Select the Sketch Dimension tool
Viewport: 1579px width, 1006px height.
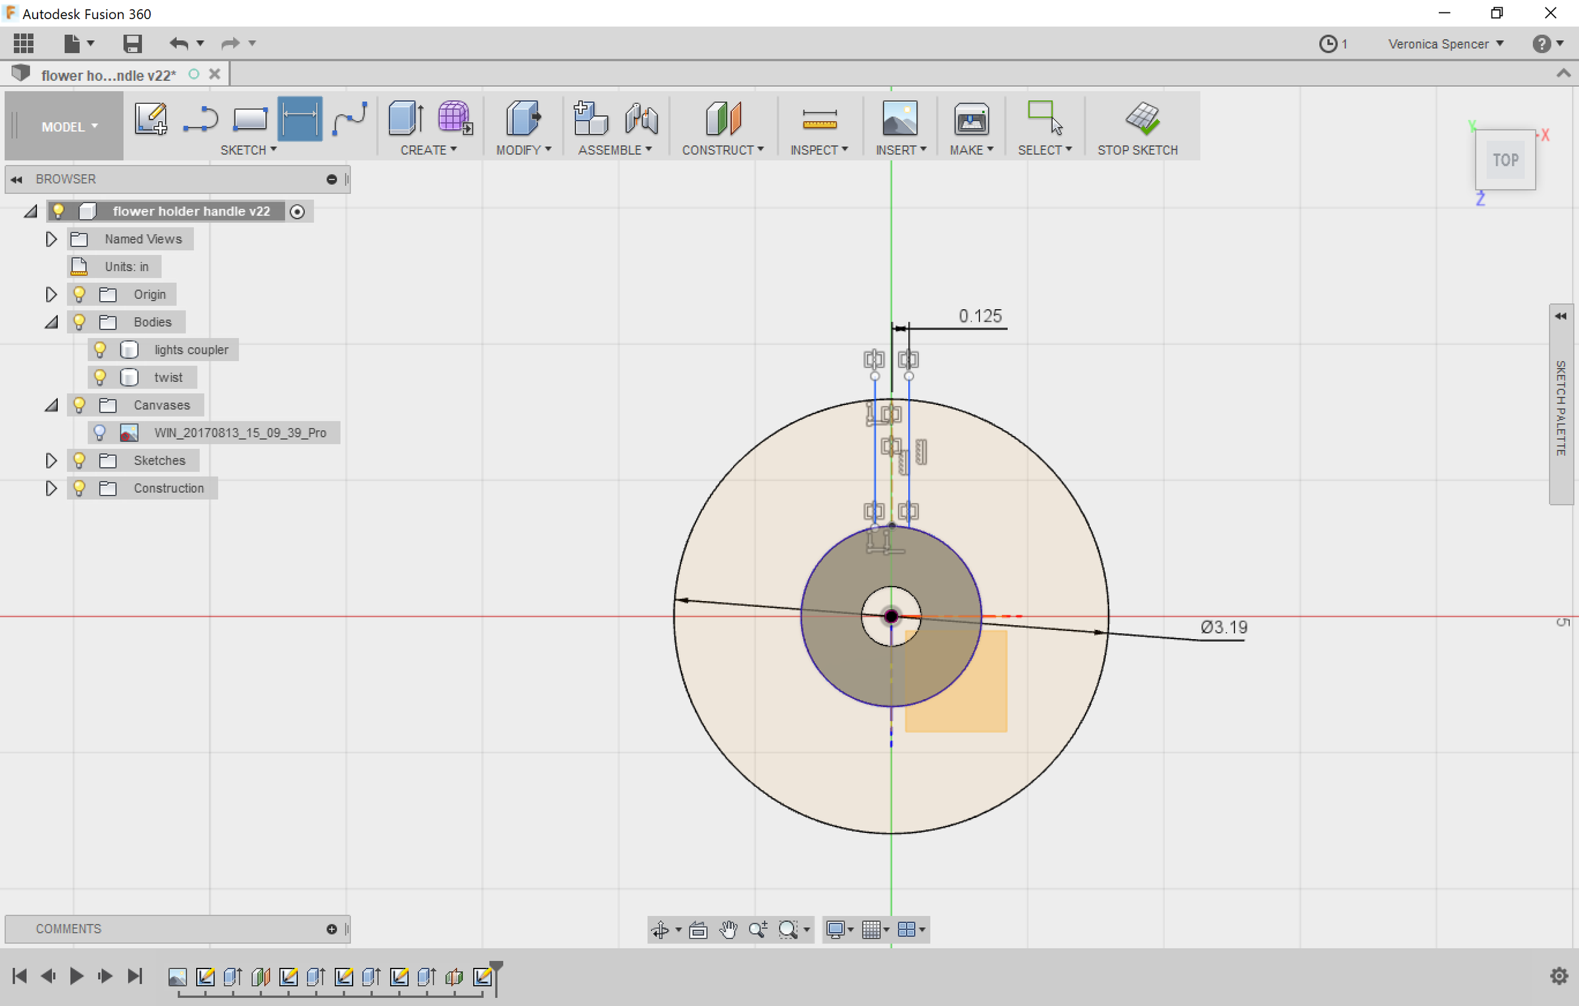pyautogui.click(x=300, y=118)
